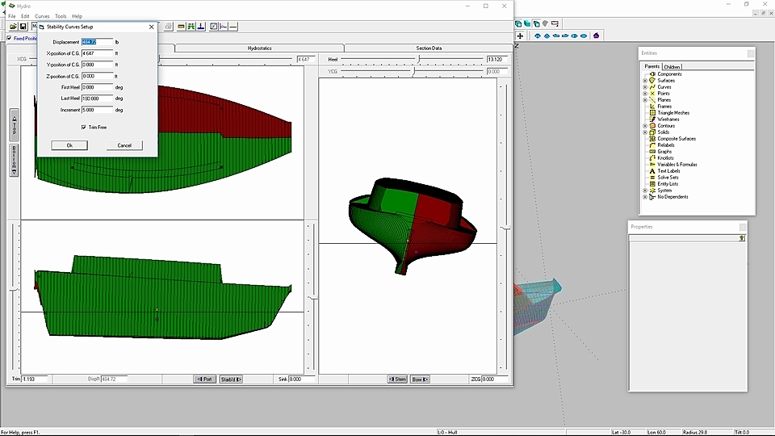Select the Triangle Meshes entity icon
Image resolution: width=775 pixels, height=436 pixels.
pos(652,113)
